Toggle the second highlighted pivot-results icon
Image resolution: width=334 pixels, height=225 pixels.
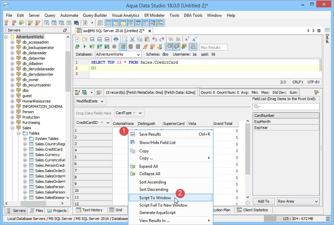(176, 47)
